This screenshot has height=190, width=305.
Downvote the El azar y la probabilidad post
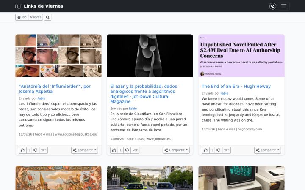pyautogui.click(x=127, y=150)
